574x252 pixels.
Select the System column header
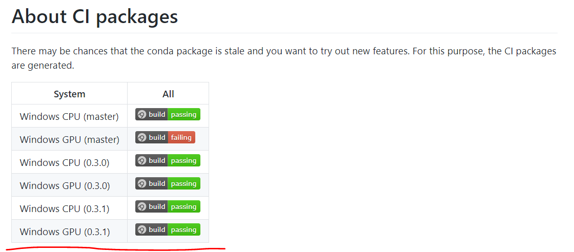tap(70, 94)
